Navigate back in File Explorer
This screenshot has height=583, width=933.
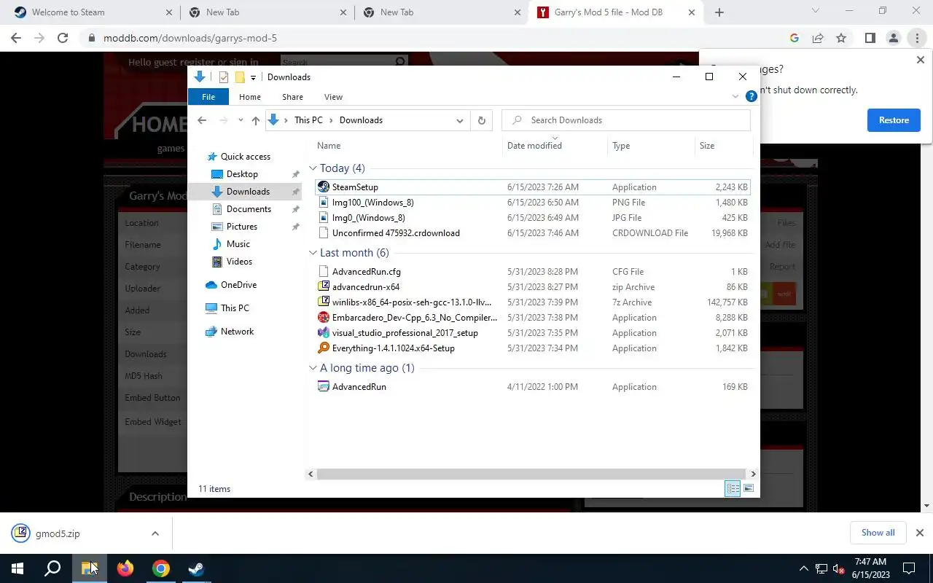202,120
